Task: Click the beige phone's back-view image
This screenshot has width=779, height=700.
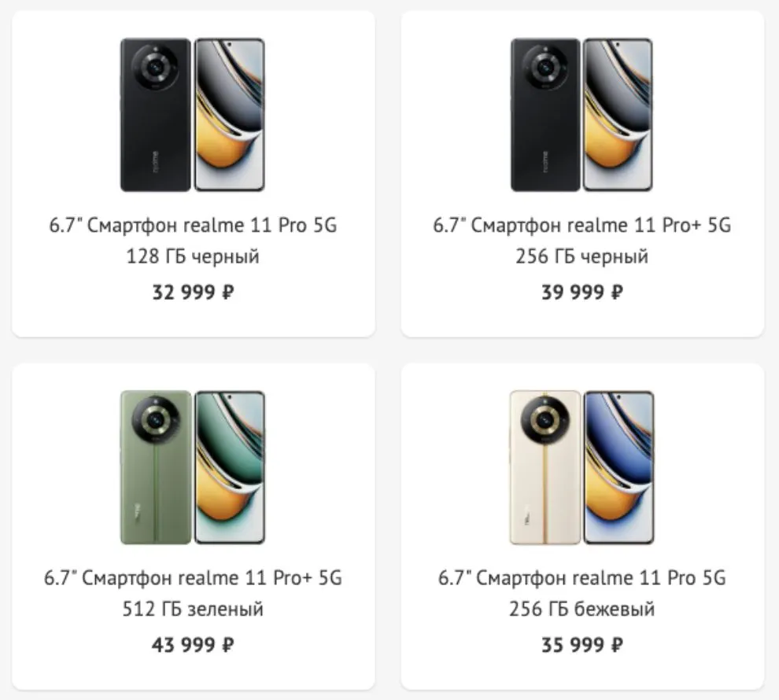Action: point(545,467)
